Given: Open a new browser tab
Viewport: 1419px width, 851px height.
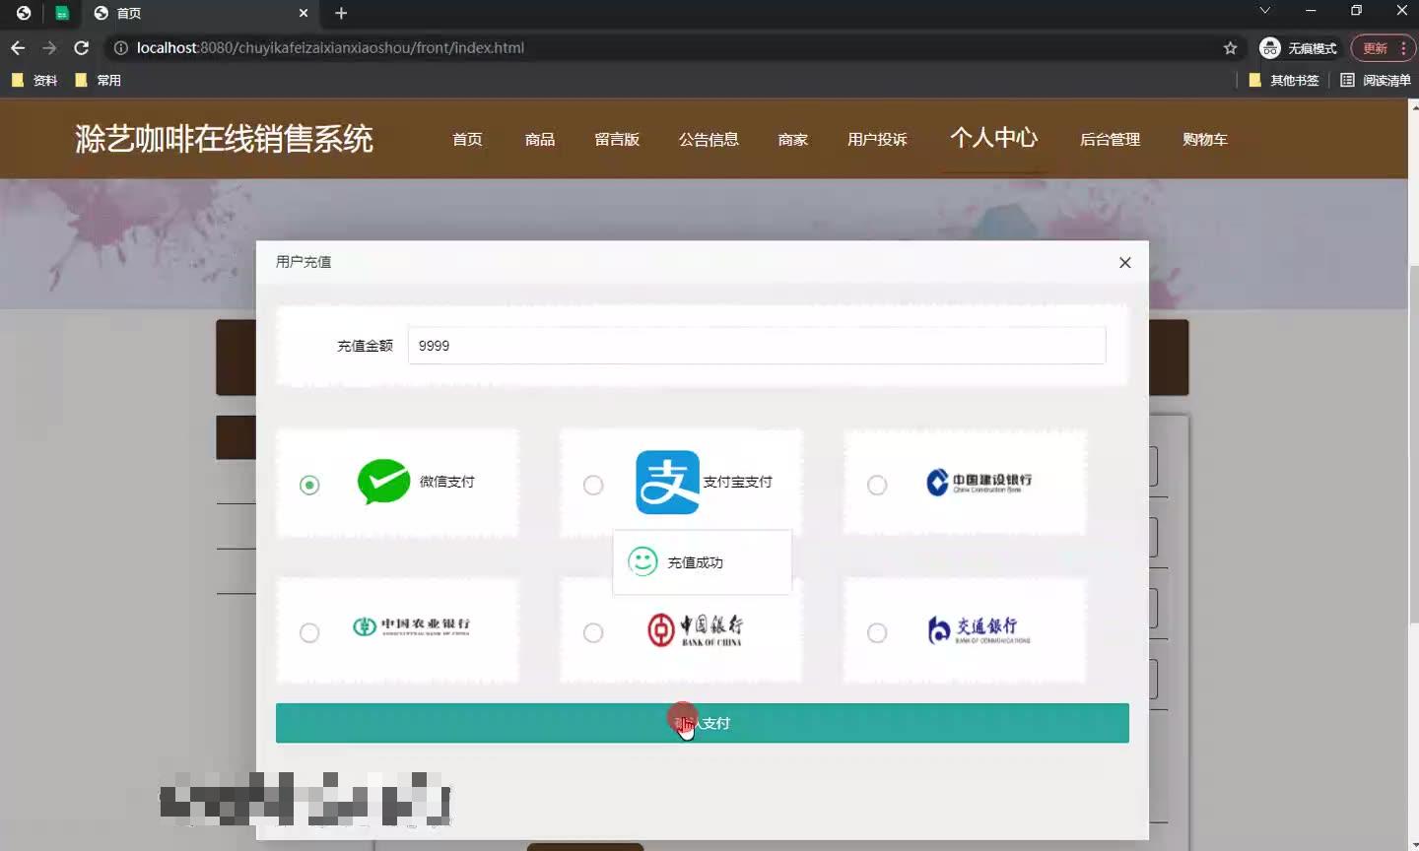Looking at the screenshot, I should point(341,13).
